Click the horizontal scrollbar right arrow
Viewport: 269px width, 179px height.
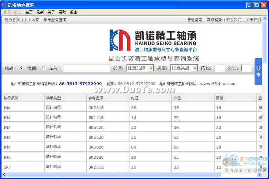coord(259,175)
